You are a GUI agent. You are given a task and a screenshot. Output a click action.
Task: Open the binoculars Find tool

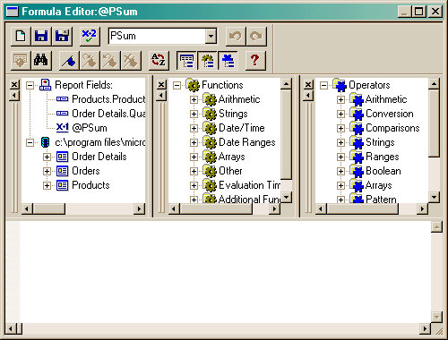tap(41, 61)
